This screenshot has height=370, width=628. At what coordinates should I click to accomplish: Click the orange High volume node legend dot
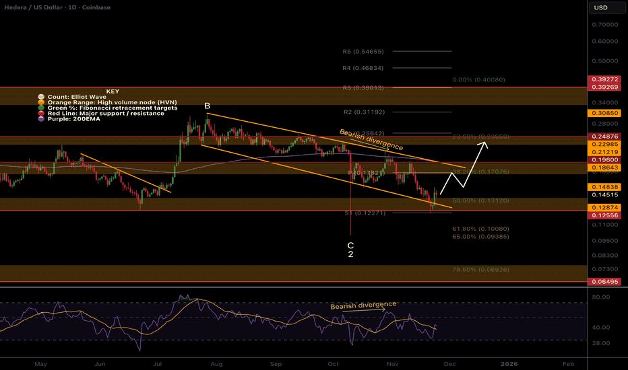pyautogui.click(x=42, y=103)
